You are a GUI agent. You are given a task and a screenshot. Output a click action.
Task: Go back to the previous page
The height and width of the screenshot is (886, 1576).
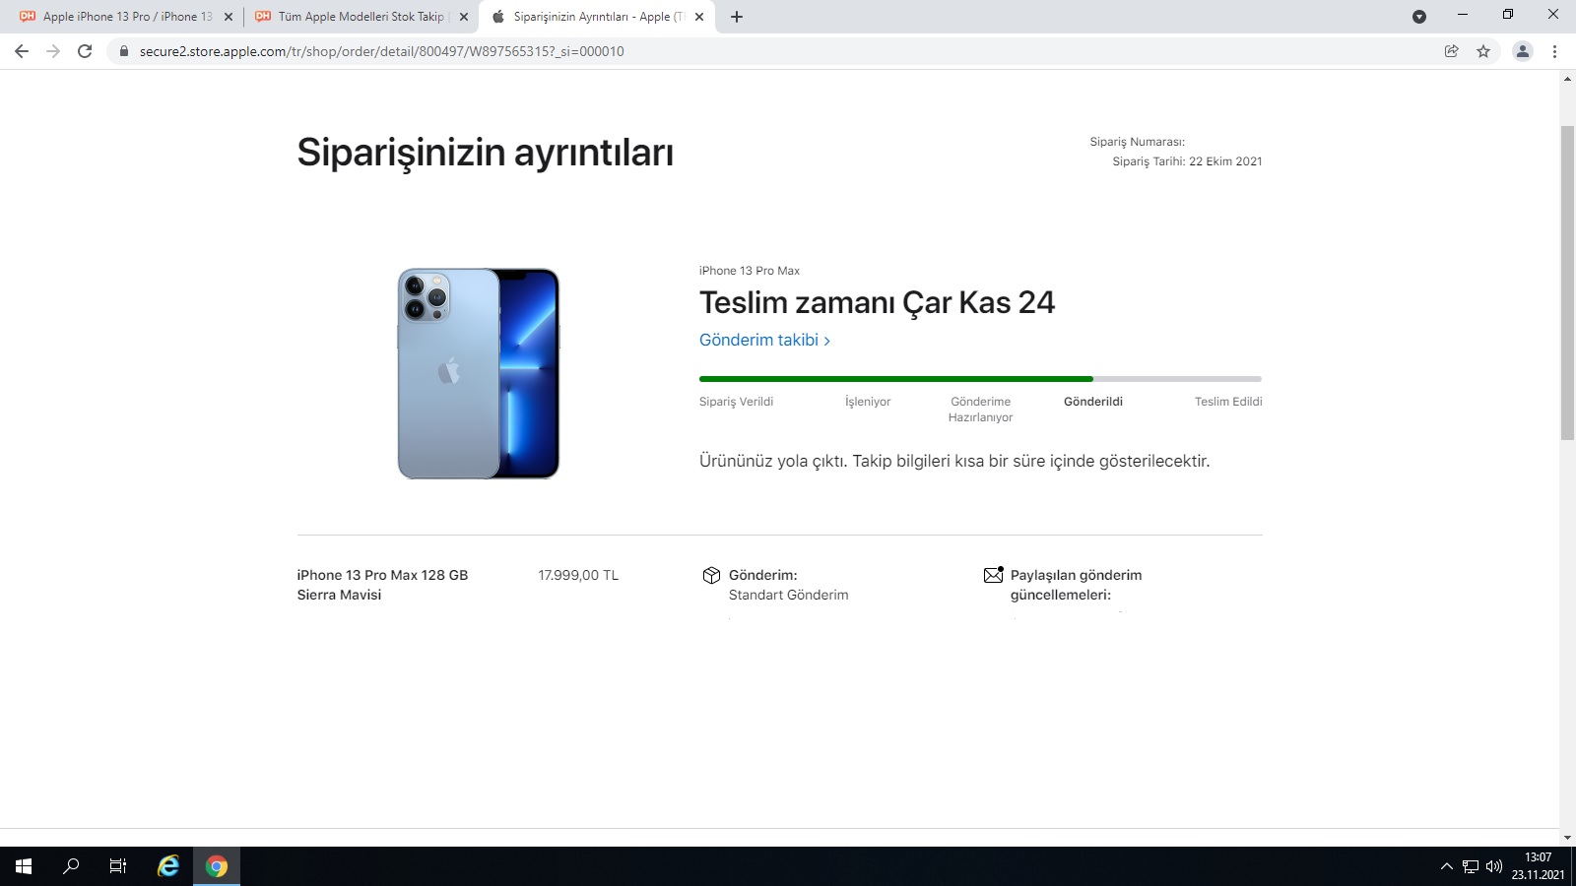point(22,51)
